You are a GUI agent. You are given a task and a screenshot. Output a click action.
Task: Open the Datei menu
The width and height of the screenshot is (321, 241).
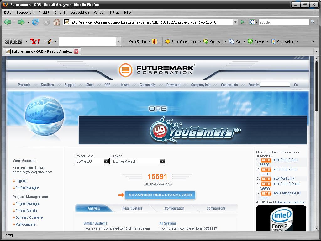8,13
